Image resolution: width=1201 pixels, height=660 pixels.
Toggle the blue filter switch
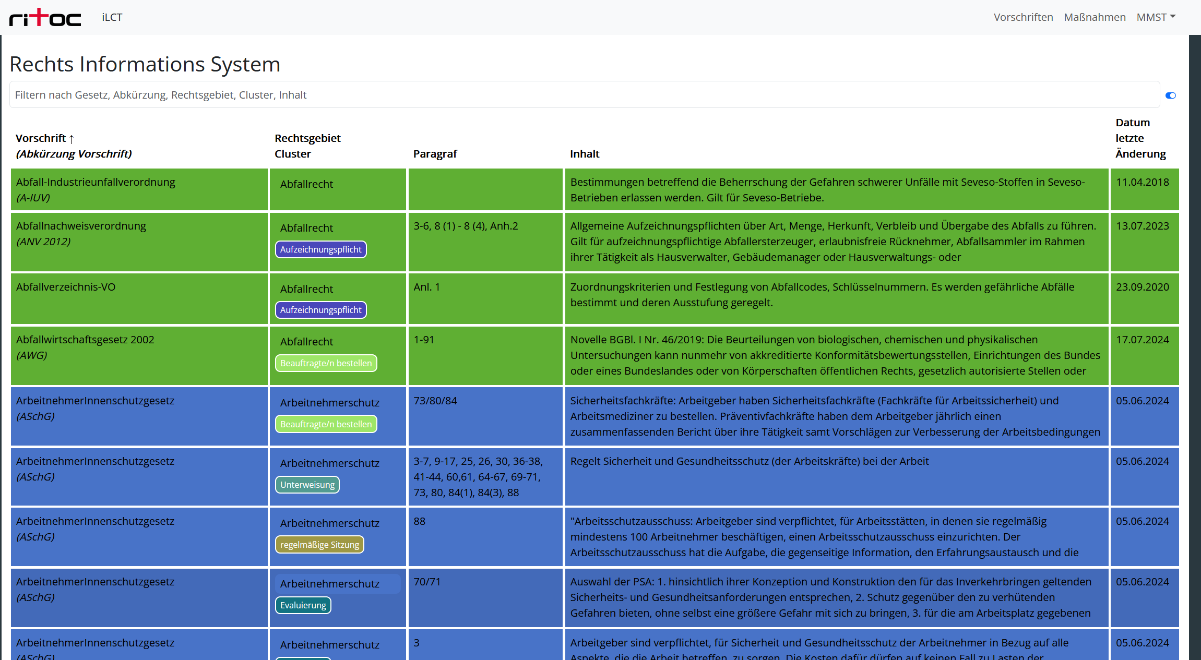(1171, 95)
